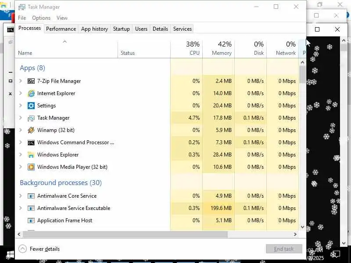This screenshot has width=351, height=263.
Task: Open the Options menu
Action: (41, 18)
